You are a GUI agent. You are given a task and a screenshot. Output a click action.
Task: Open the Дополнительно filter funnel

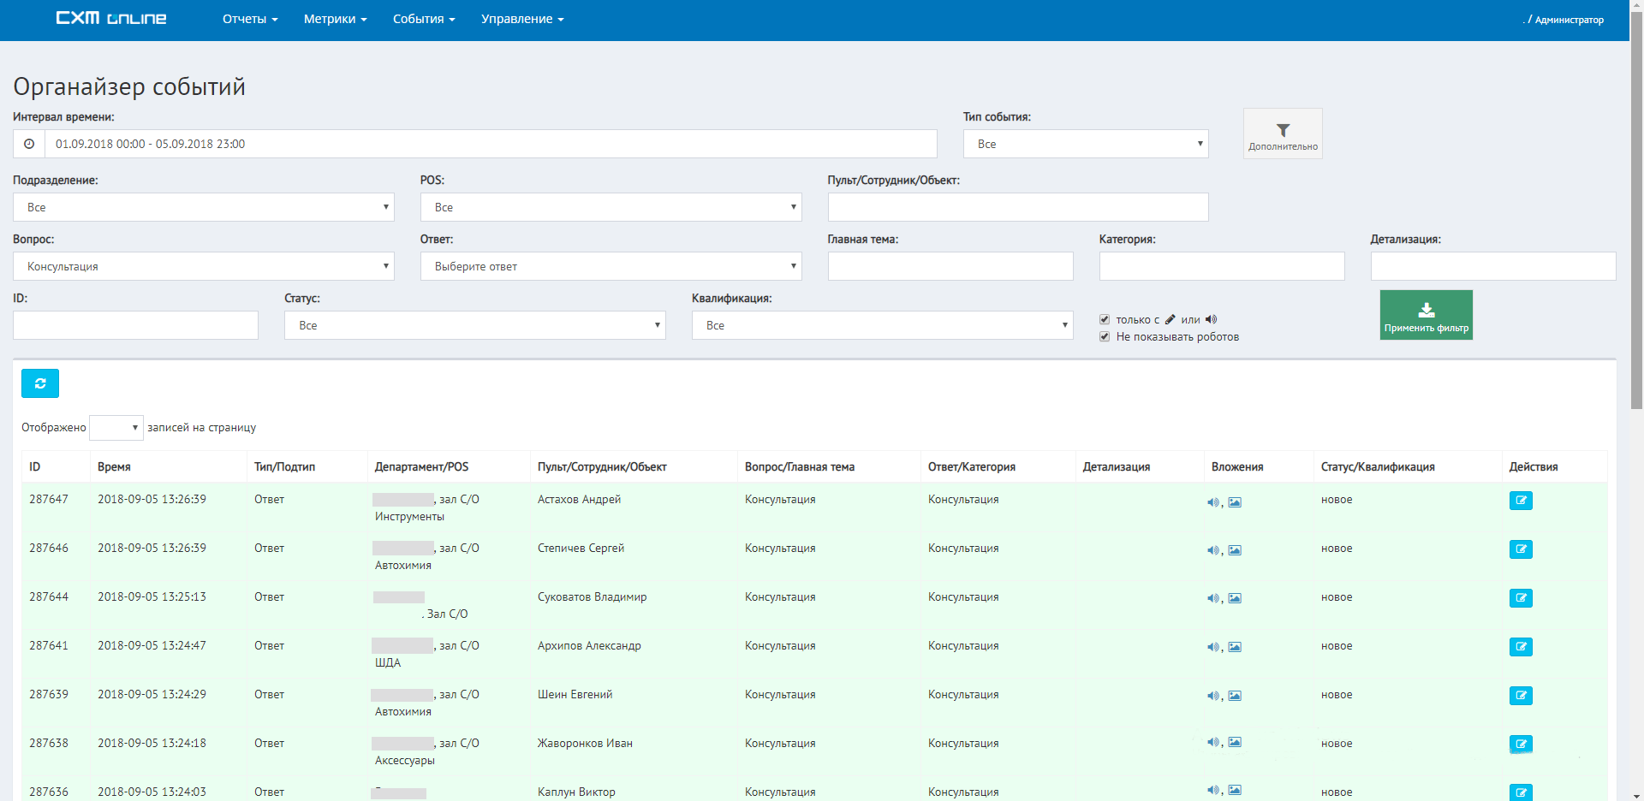pyautogui.click(x=1283, y=133)
